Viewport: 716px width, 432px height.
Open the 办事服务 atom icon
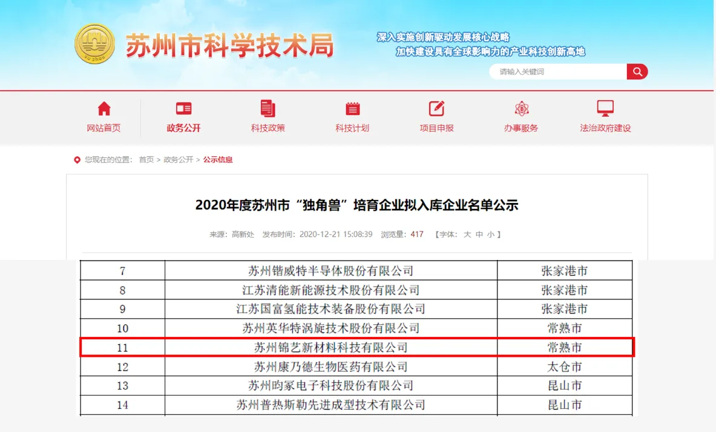521,109
